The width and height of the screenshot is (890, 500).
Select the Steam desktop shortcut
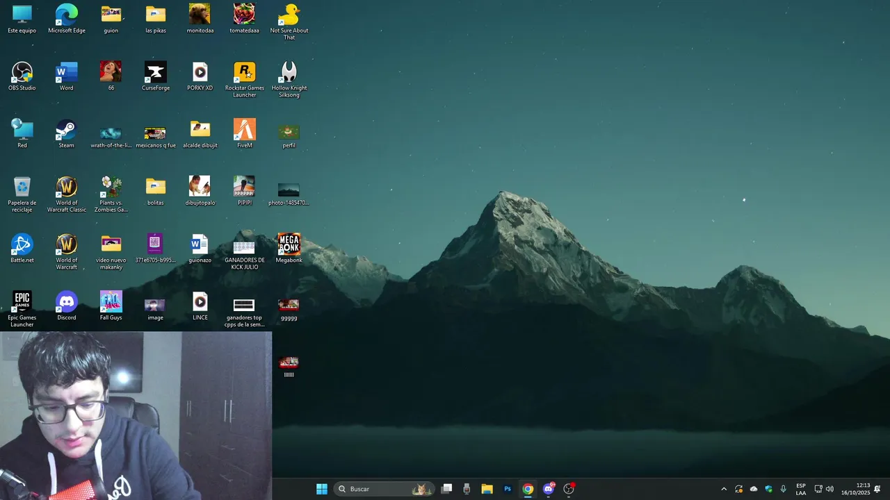coord(67,134)
